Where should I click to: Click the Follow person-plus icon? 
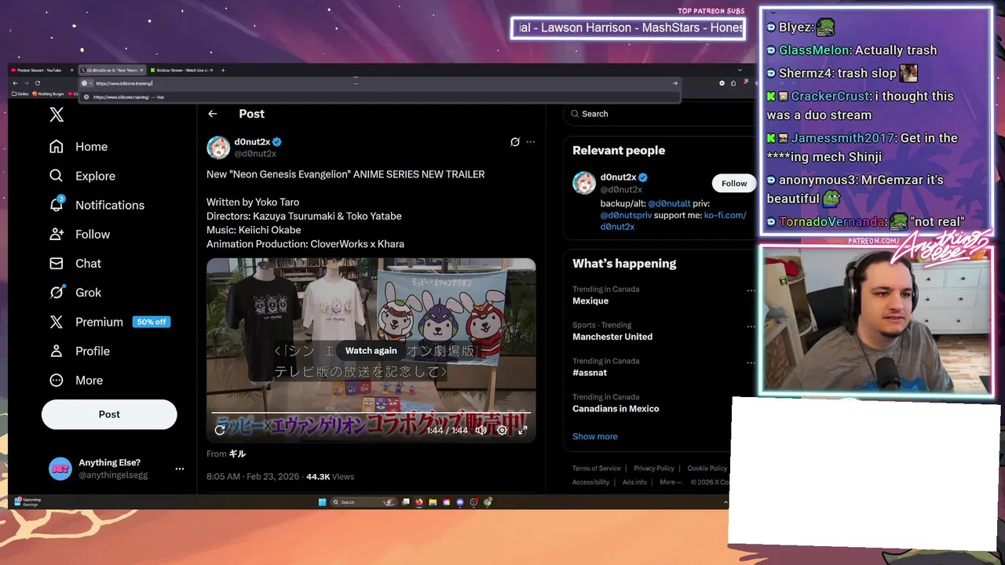pos(57,234)
